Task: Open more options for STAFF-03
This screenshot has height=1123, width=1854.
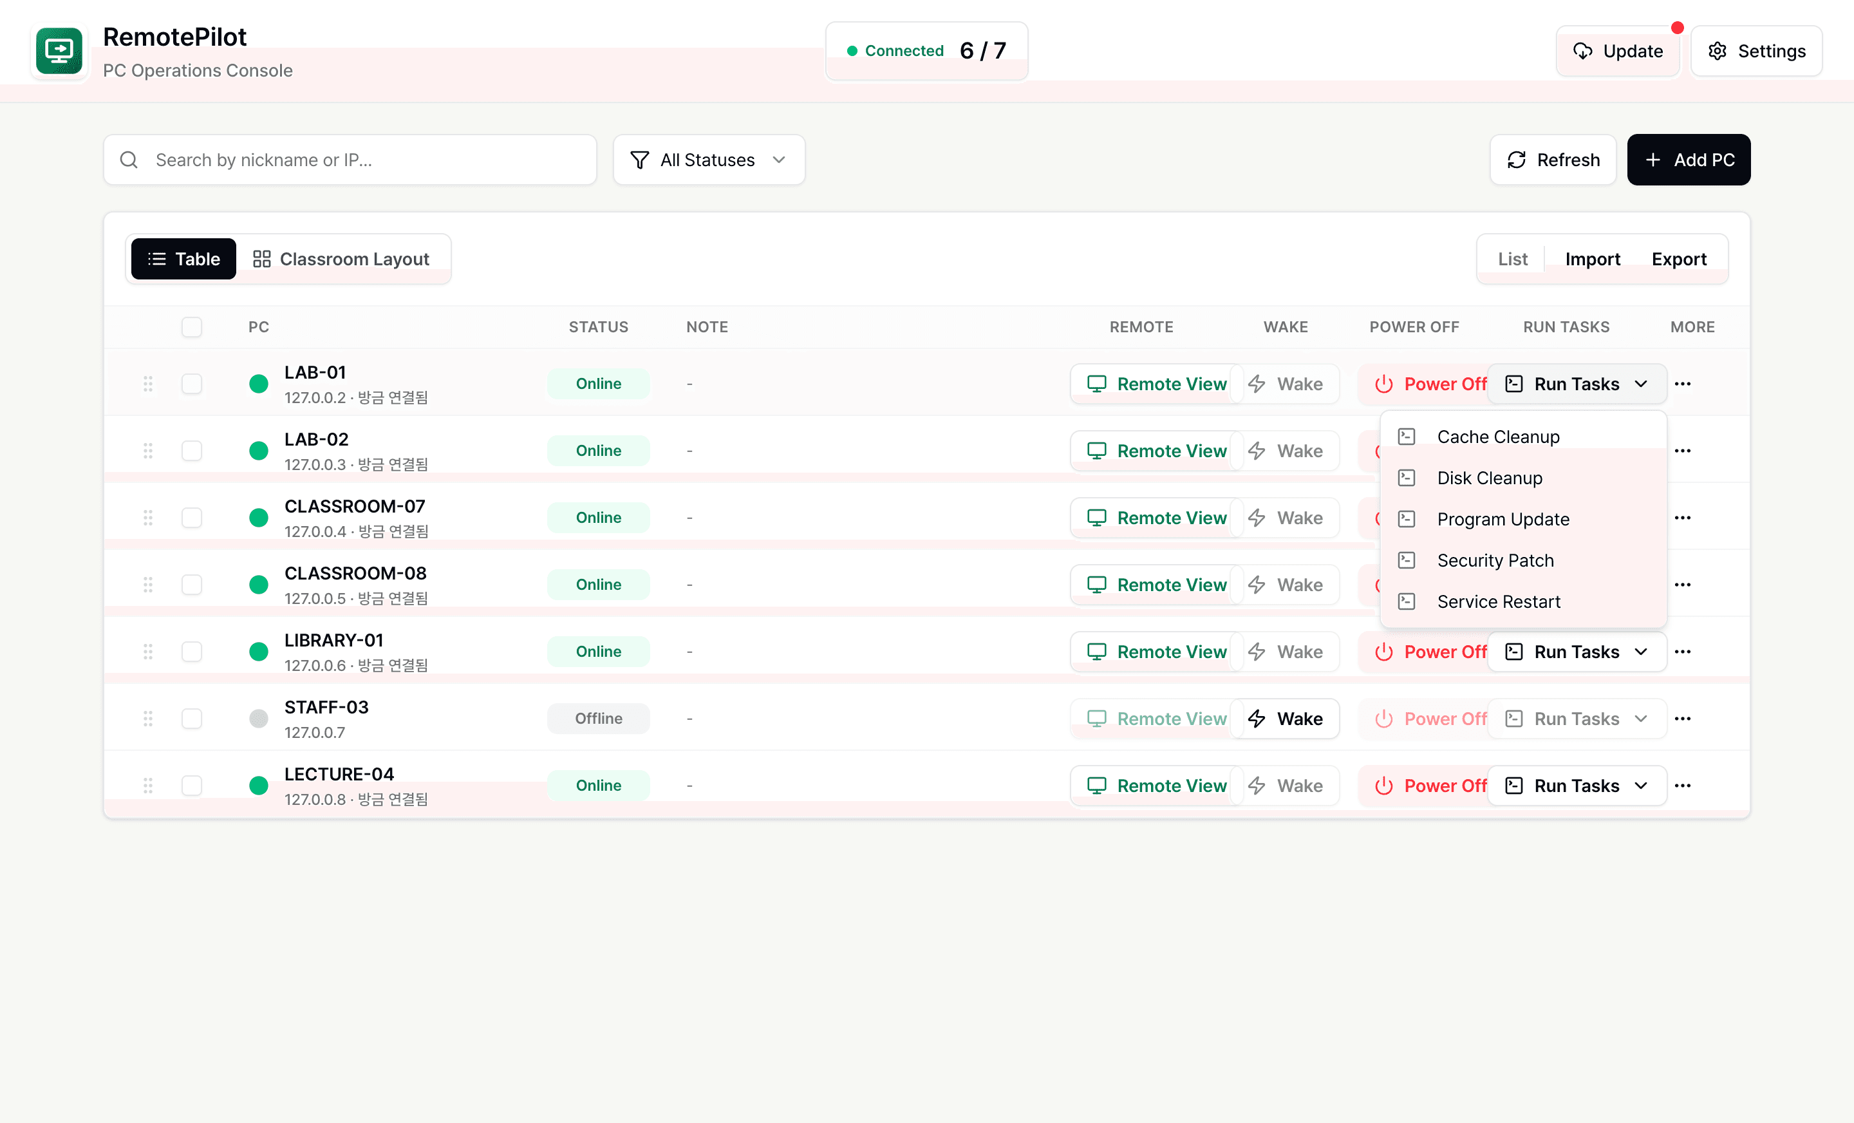Action: pyautogui.click(x=1683, y=719)
